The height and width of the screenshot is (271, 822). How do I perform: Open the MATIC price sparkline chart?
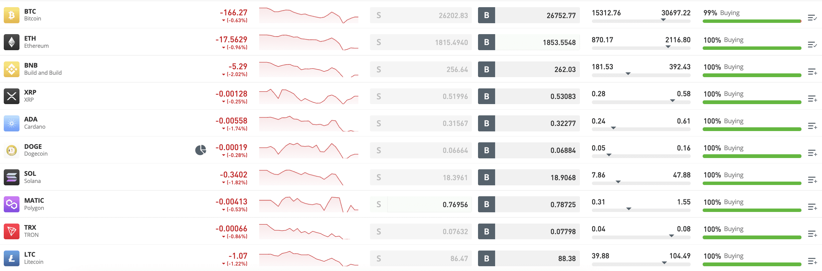click(x=309, y=204)
